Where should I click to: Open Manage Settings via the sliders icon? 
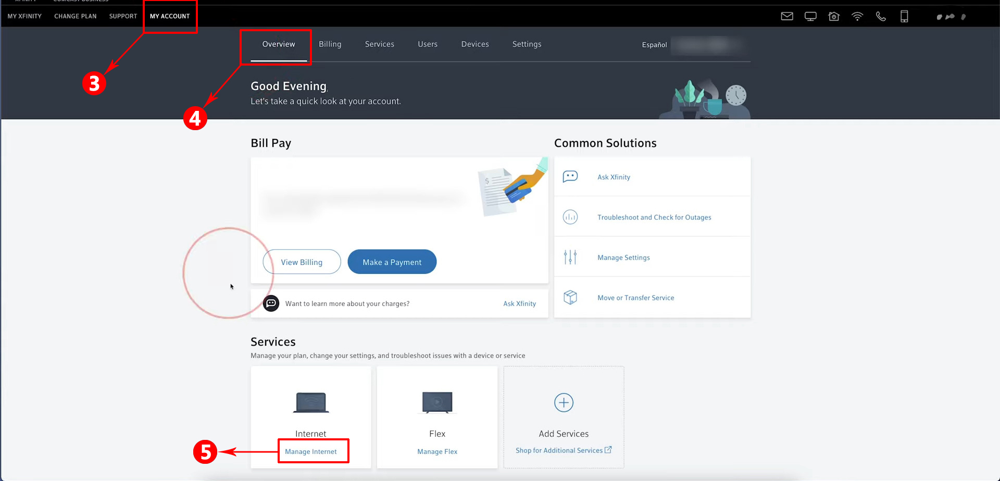570,257
